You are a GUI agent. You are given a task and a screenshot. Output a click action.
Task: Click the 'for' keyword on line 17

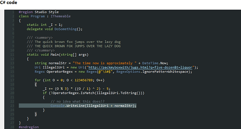[37, 80]
